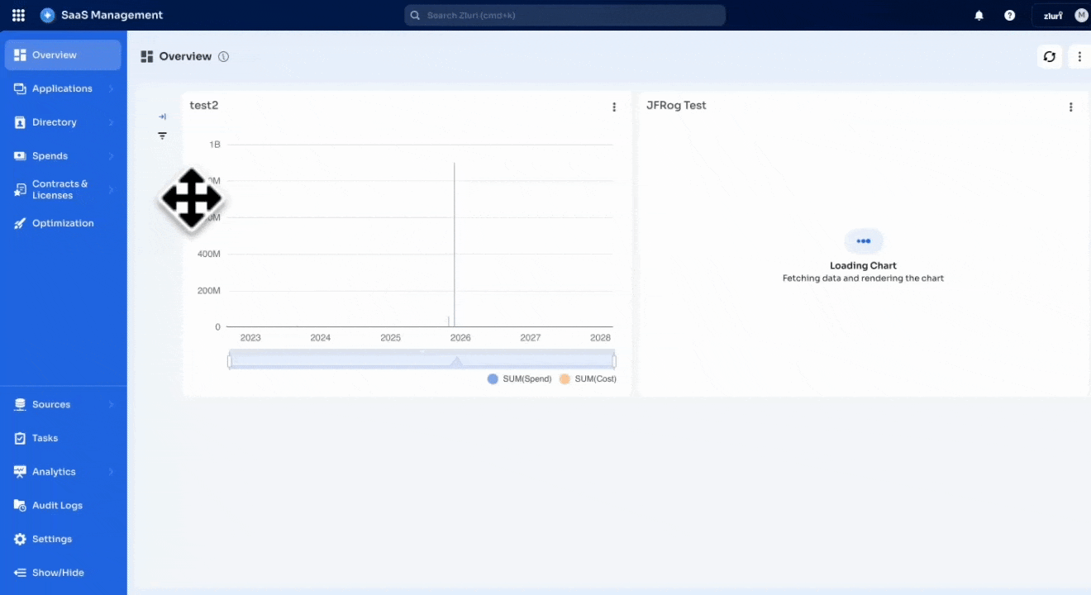The width and height of the screenshot is (1091, 595).
Task: Click the chart range slider left handle
Action: click(230, 361)
